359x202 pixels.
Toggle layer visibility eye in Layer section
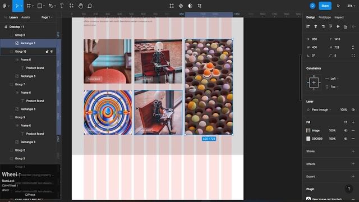(x=353, y=110)
